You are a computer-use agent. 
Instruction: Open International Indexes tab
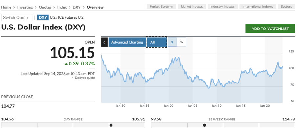coord(258,7)
